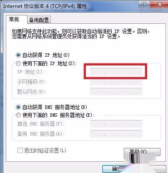168x173 pixels.
Task: Click the help question mark icon
Action: coord(145,4)
